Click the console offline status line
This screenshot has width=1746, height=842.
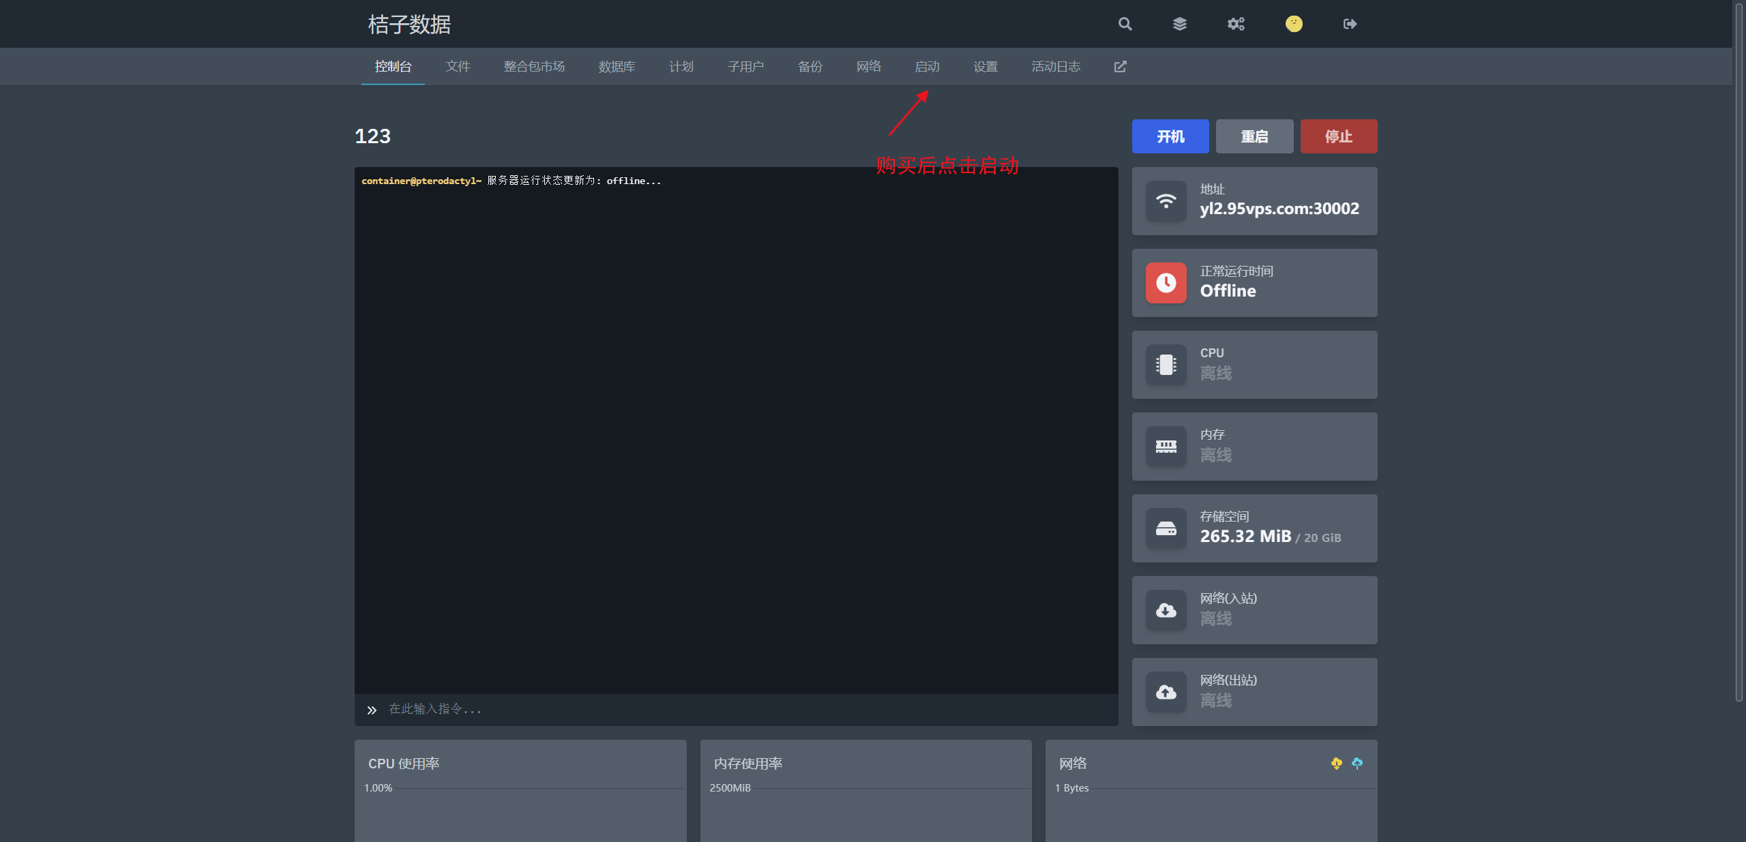pos(512,181)
